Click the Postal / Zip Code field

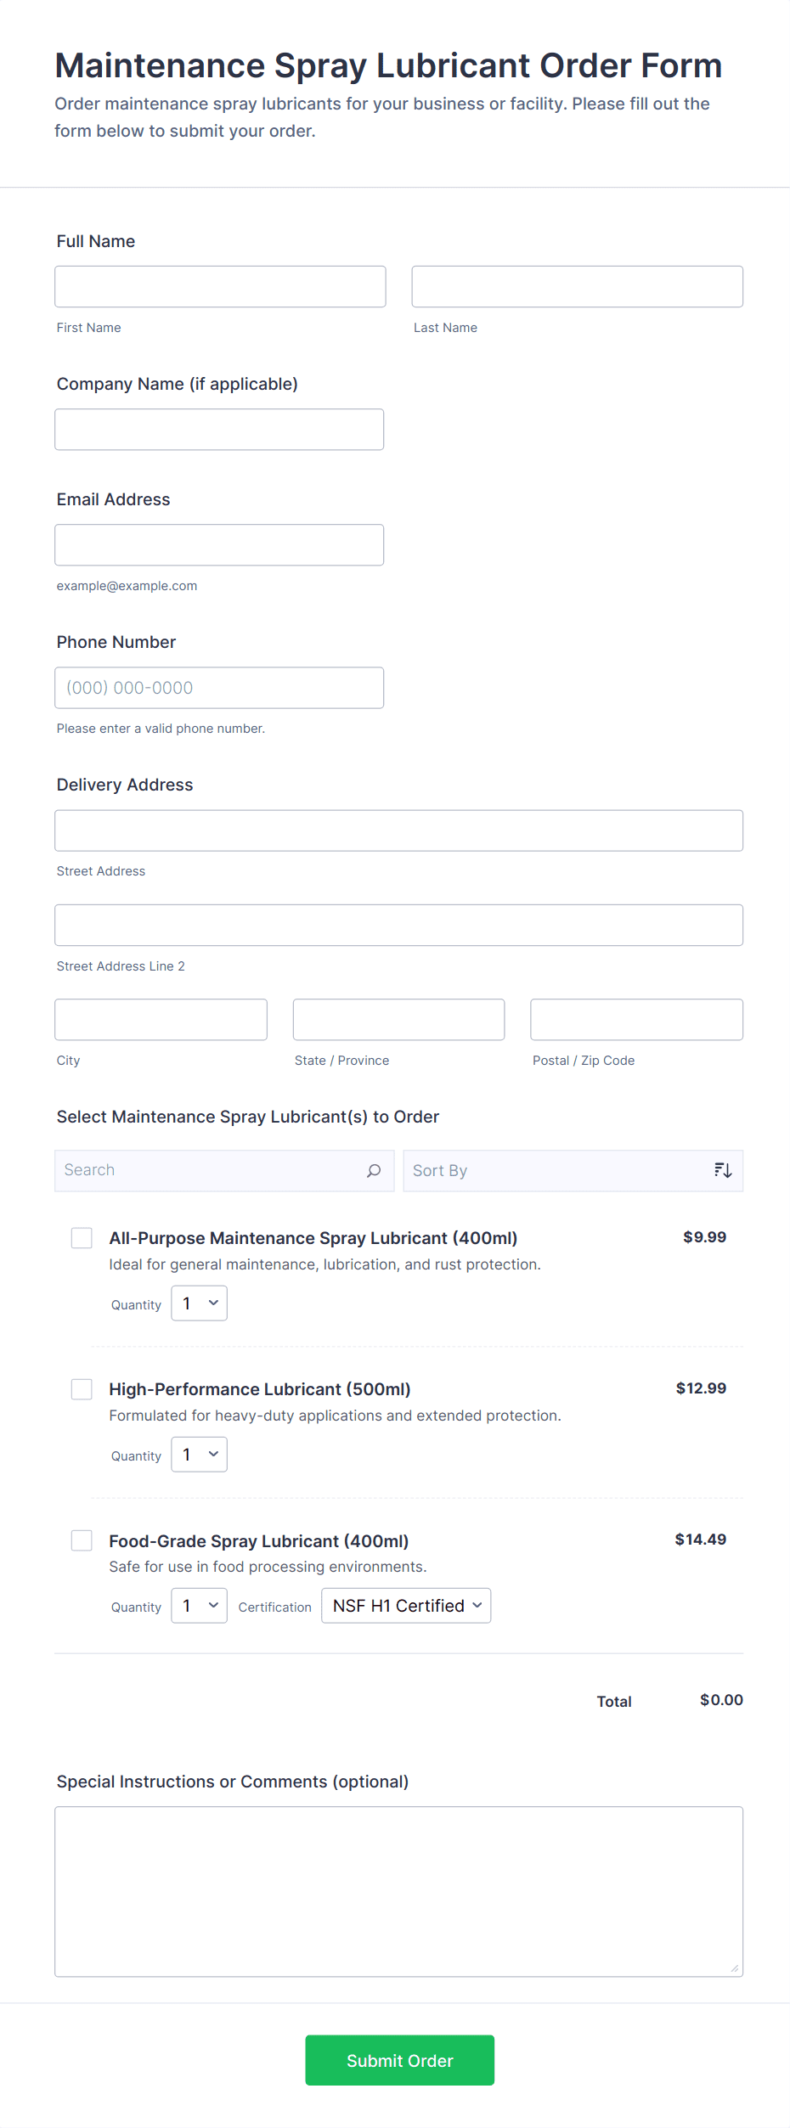coord(636,1020)
